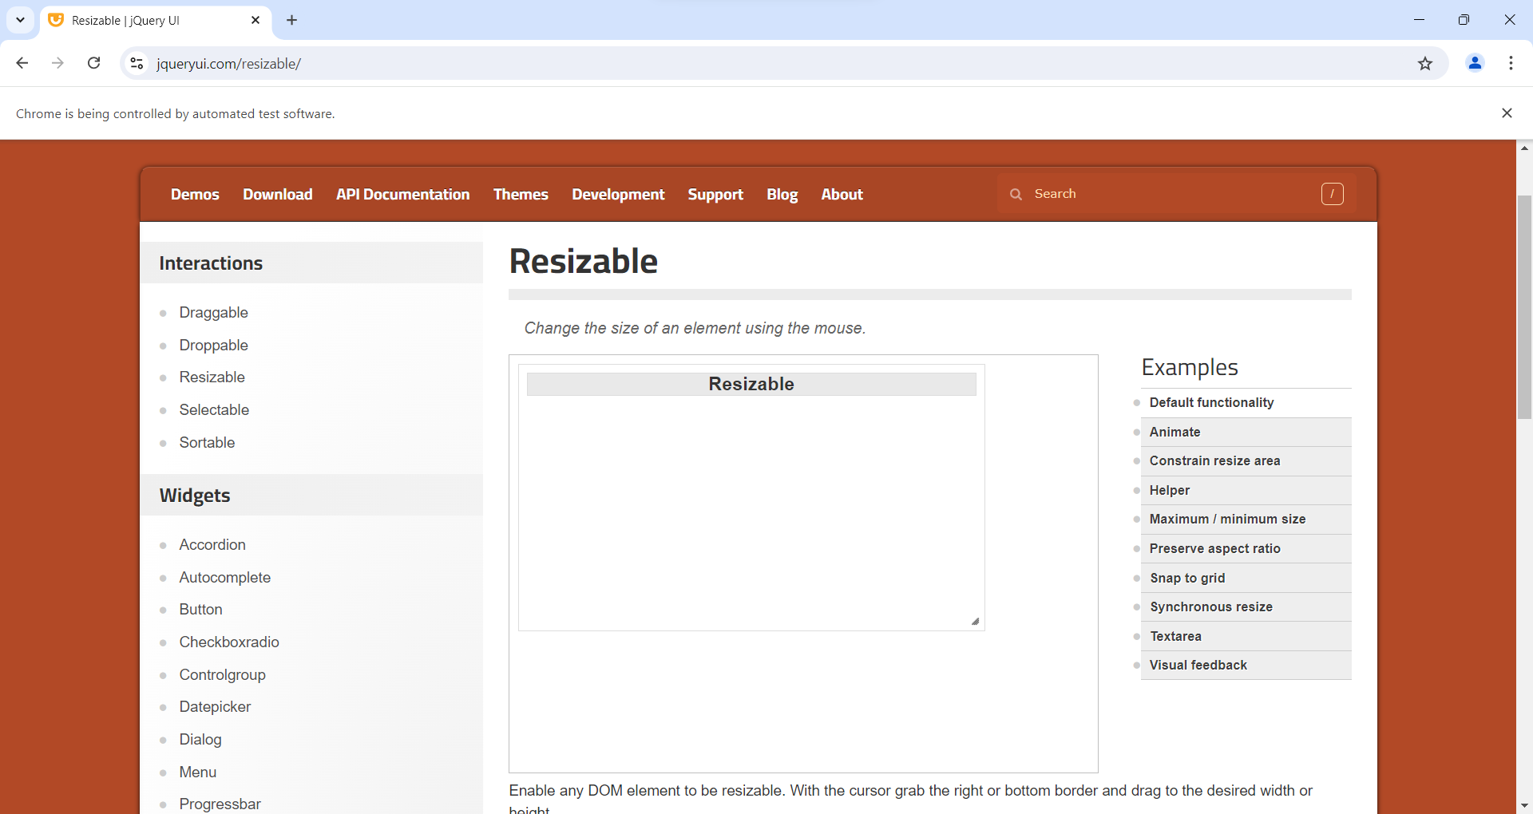
Task: Click the search magnifier icon
Action: pos(1016,194)
